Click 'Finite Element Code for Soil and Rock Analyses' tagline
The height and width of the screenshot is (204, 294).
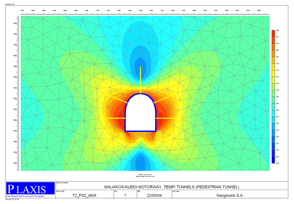pos(25,196)
